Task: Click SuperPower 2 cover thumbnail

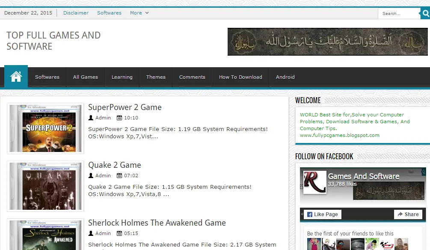Action: (x=45, y=128)
